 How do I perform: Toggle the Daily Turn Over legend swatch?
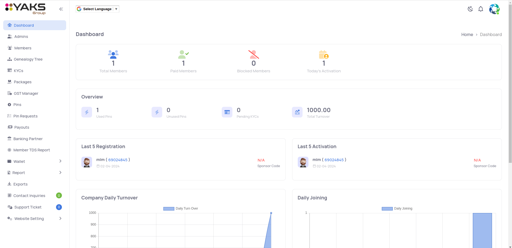[169, 209]
